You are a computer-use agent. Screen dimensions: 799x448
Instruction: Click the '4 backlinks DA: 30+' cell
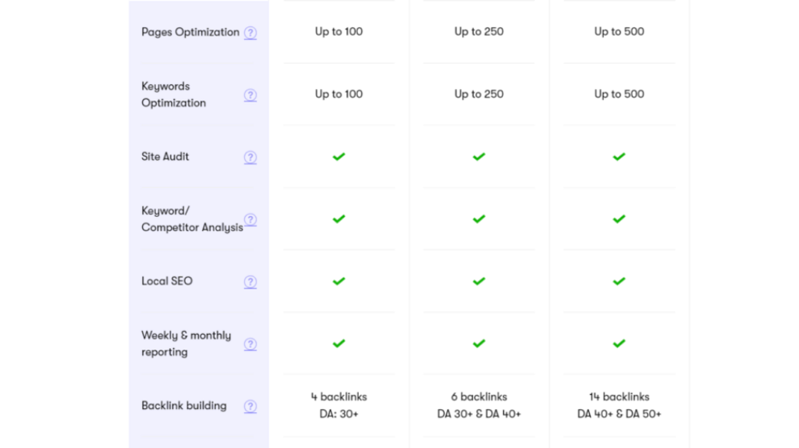[x=339, y=405]
